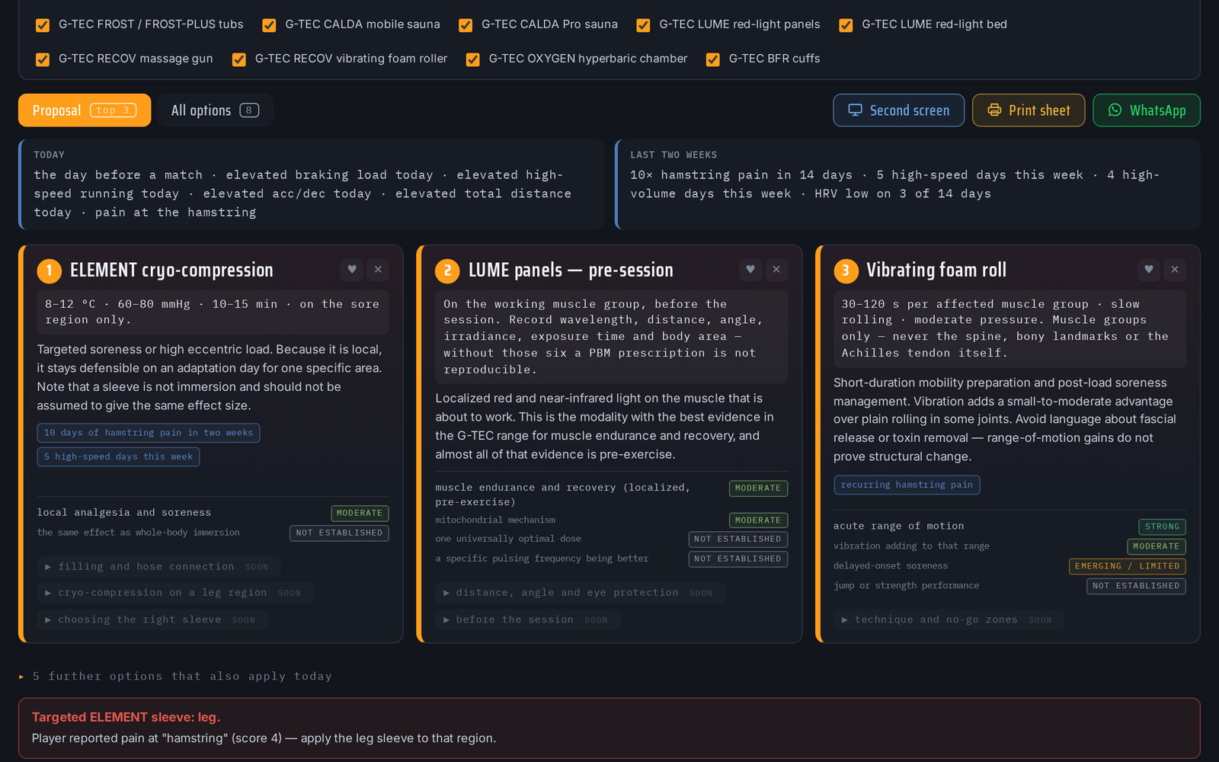
Task: Favorite the ELEMENT cryo-compression card with heart icon
Action: 351,269
